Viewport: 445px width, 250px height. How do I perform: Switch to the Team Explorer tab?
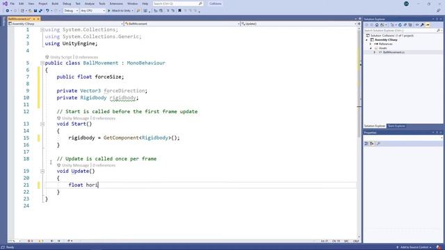[396, 126]
